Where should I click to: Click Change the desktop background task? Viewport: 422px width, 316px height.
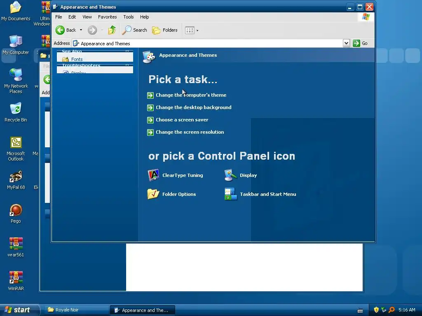(x=194, y=107)
